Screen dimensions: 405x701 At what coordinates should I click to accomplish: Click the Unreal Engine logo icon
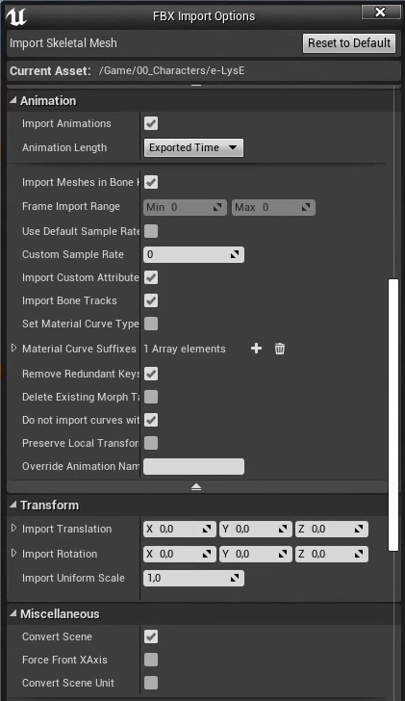coord(16,16)
